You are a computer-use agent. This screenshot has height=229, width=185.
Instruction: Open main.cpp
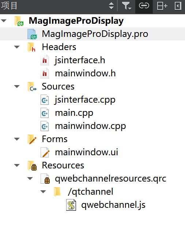(x=74, y=113)
